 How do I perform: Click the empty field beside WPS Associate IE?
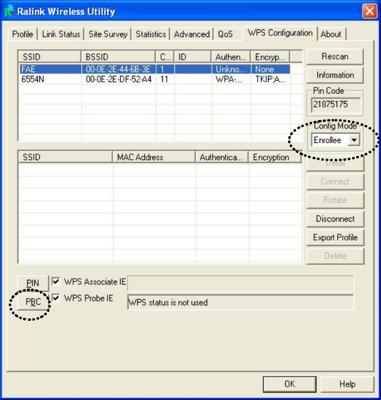point(240,283)
